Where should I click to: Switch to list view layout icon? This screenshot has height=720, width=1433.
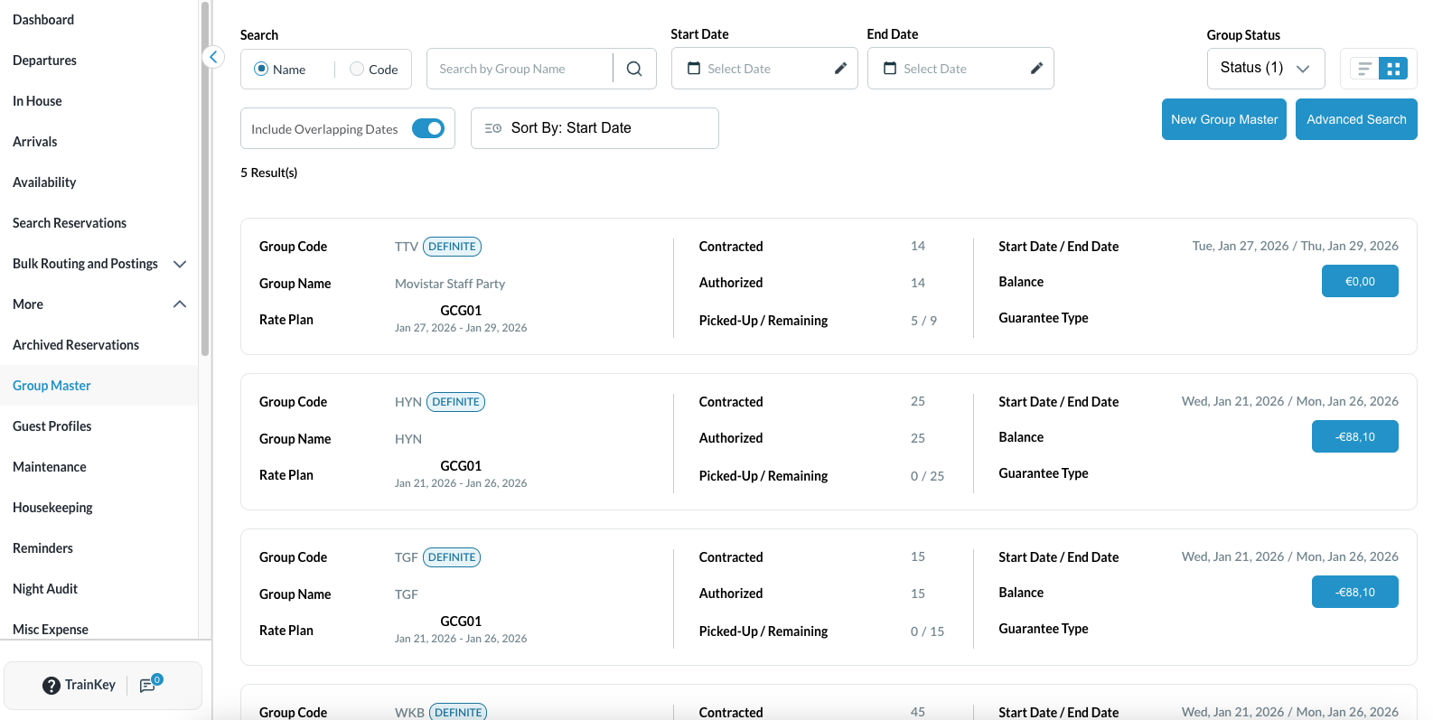pos(1364,69)
